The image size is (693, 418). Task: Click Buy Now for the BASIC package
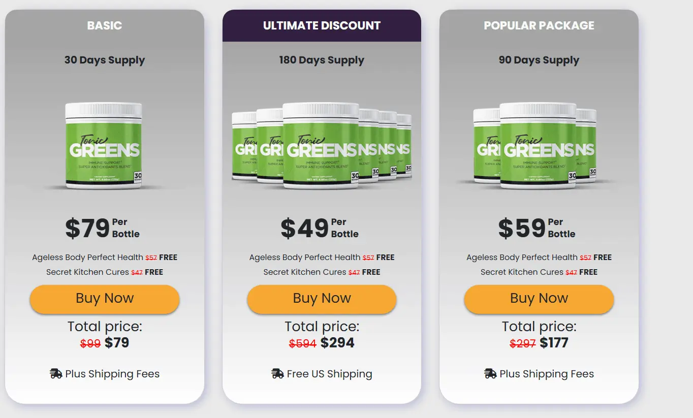tap(104, 299)
